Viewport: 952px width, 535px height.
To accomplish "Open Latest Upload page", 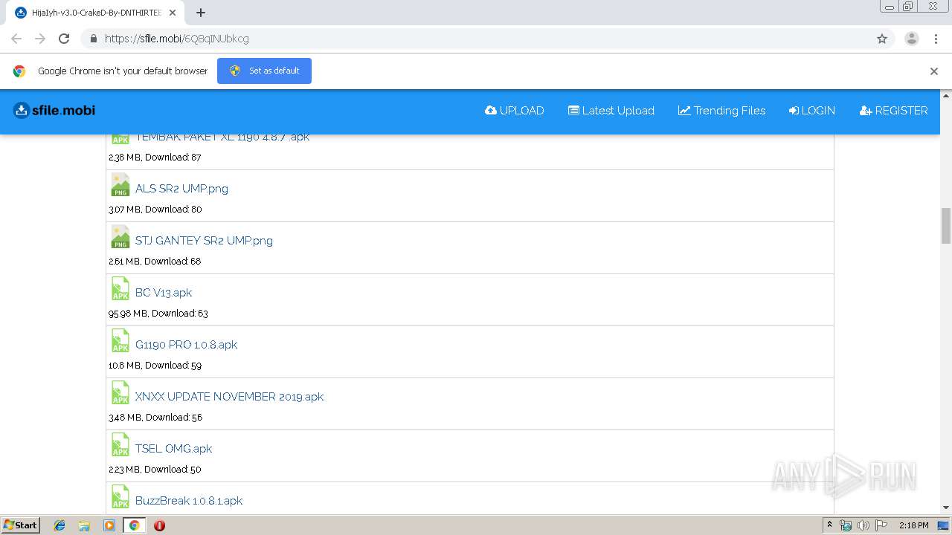I will pyautogui.click(x=611, y=111).
